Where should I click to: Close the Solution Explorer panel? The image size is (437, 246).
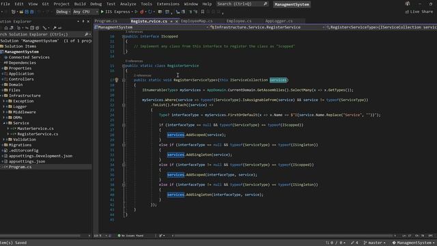(x=88, y=21)
